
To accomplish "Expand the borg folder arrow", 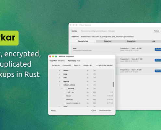I will [59, 74].
